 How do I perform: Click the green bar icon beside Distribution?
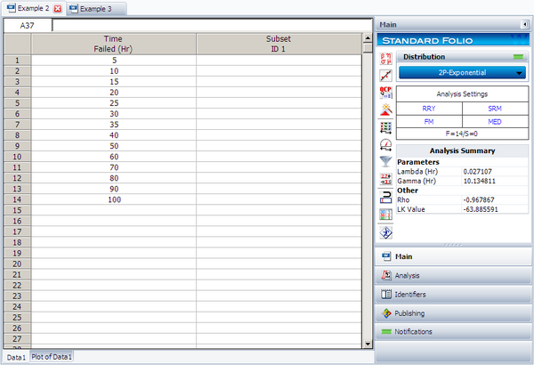[x=518, y=57]
